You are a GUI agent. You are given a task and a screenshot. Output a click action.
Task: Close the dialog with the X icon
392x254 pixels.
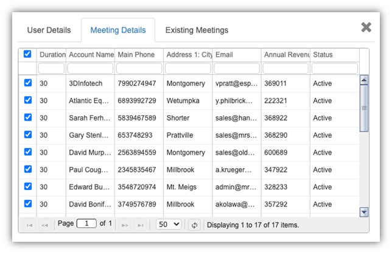pos(366,27)
